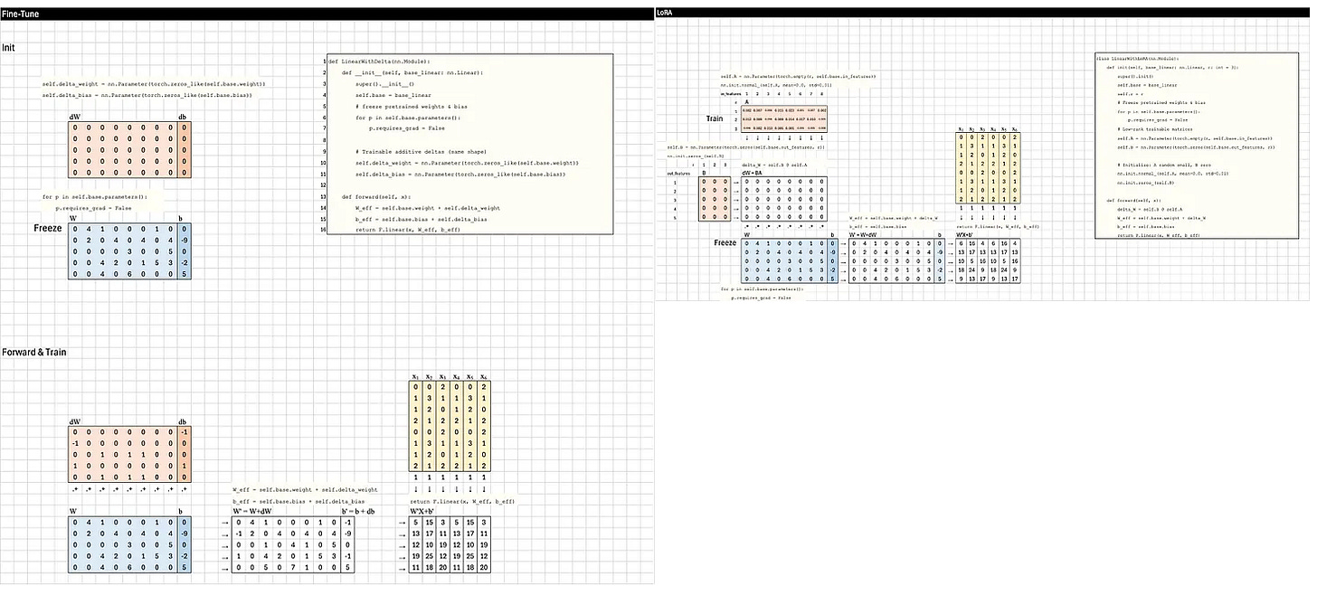1317x595 pixels.
Task: Select "self.delta_bias = nn.Parameter" line above Init dW matrix
Action: click(x=146, y=94)
